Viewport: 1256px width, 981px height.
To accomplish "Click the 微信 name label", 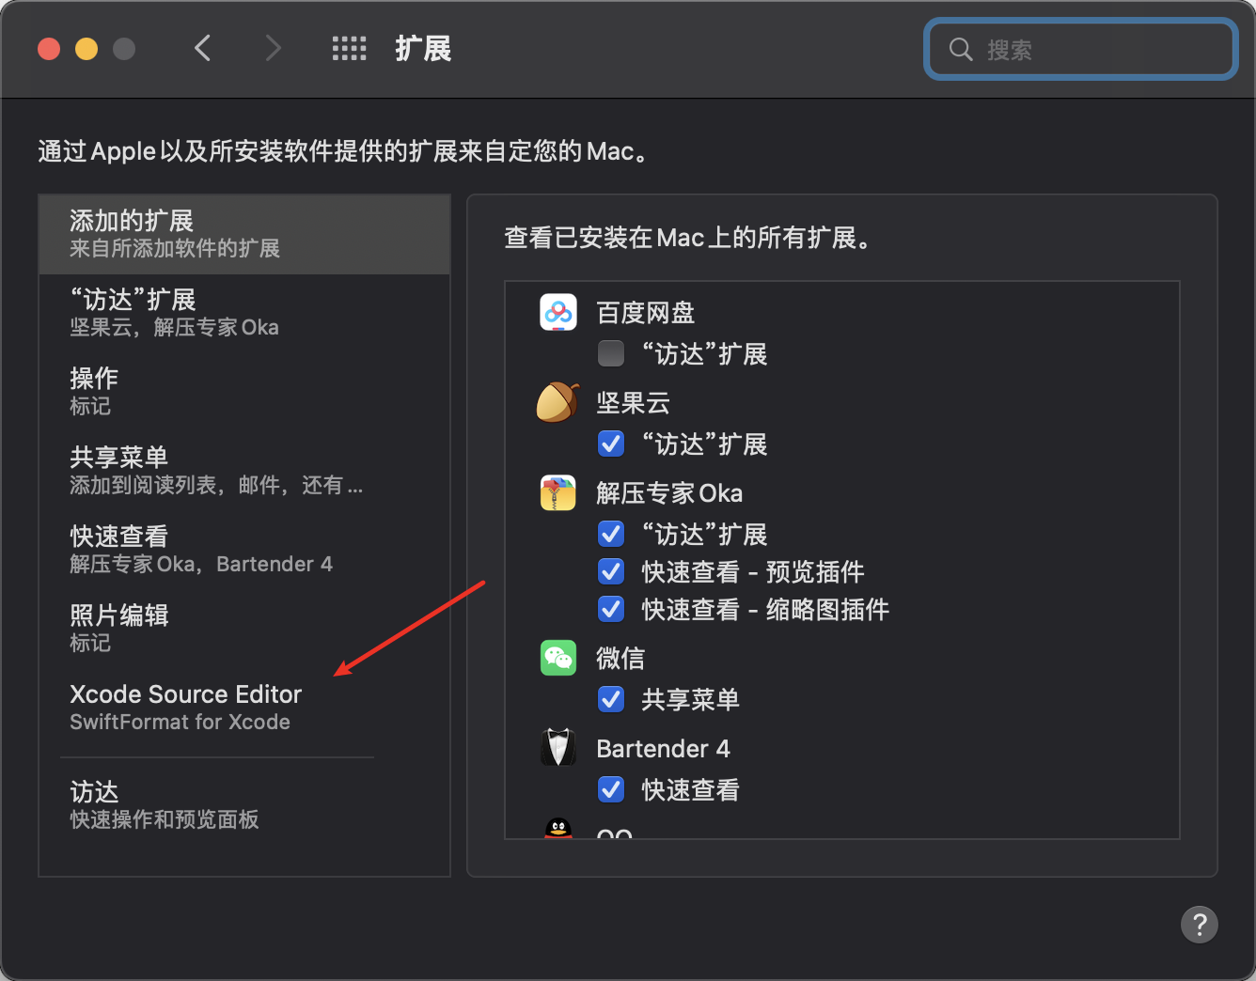I will point(620,658).
